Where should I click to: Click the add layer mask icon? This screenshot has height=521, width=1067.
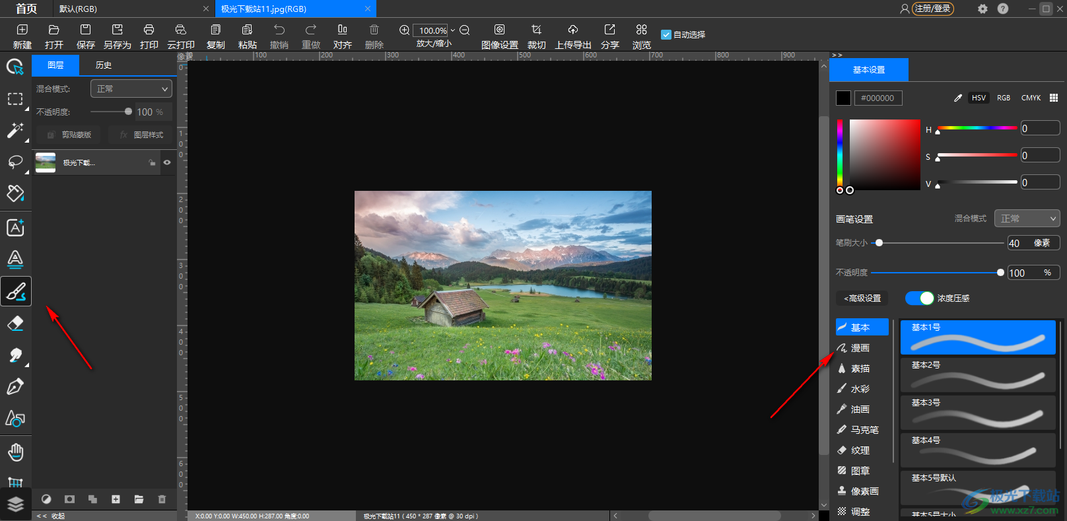click(x=69, y=499)
